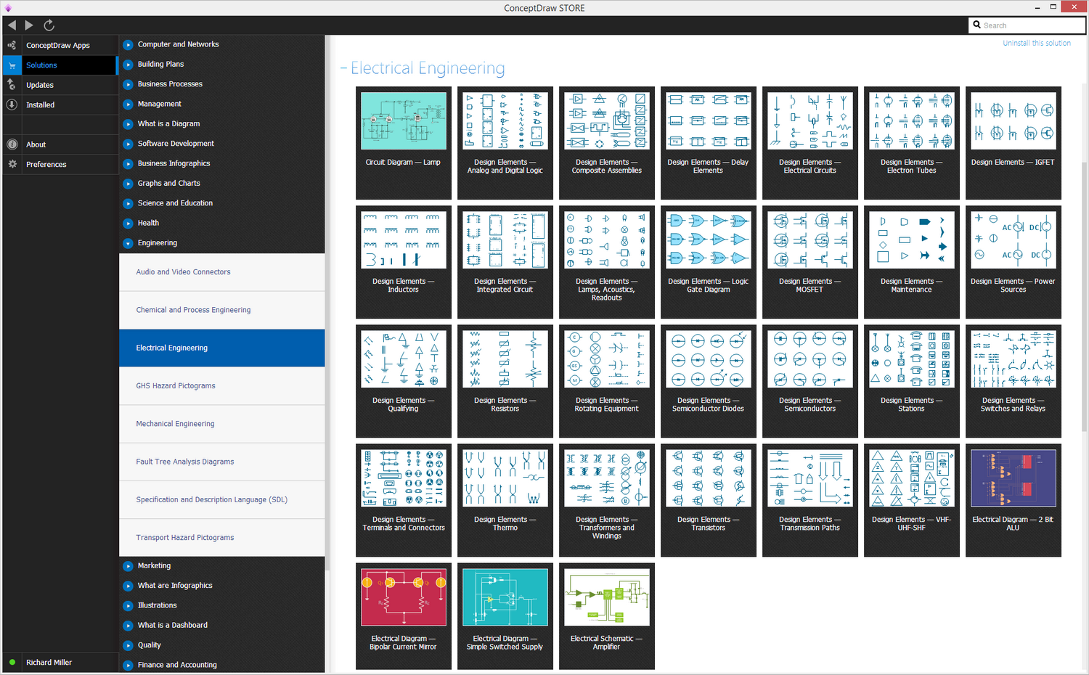Open Electrical Schematic — Amplifier thumbnail
This screenshot has width=1089, height=675.
607,597
